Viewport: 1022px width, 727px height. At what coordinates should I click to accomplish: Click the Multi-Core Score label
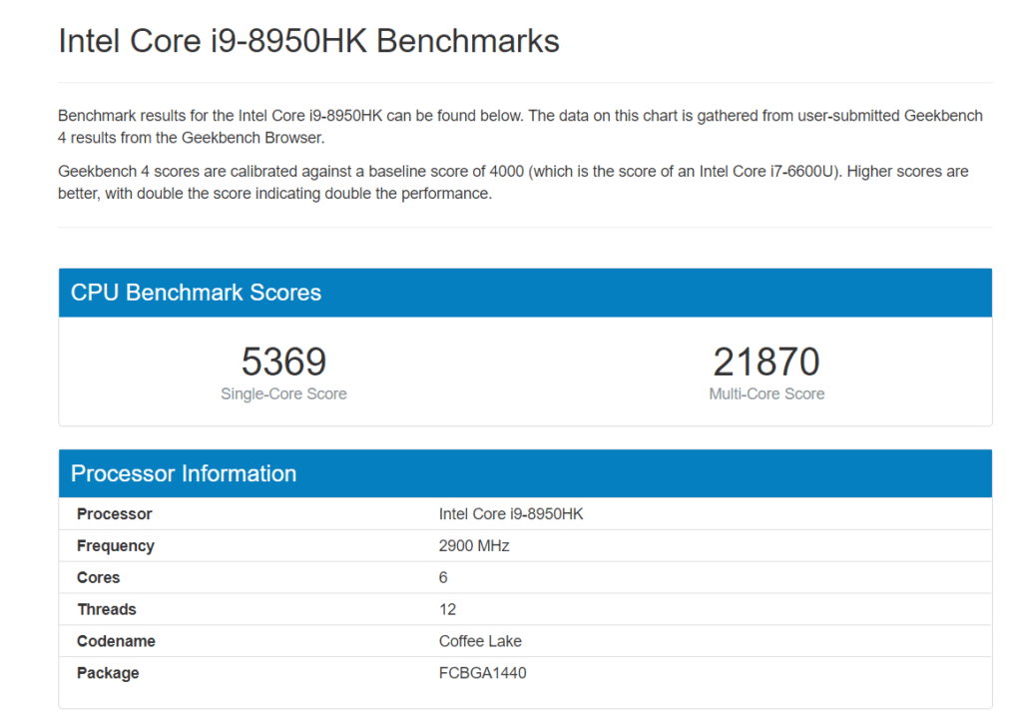766,394
